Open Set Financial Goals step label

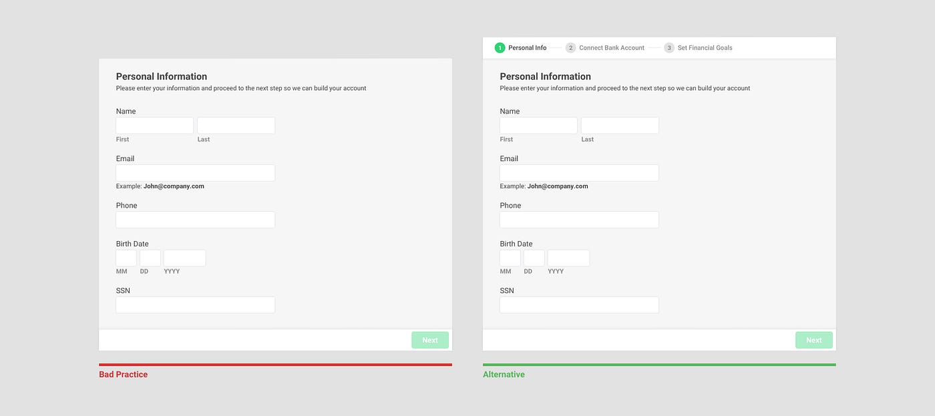click(705, 48)
